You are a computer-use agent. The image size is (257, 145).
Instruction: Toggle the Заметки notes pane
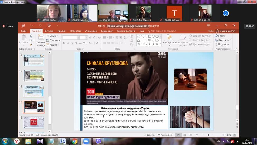[150, 135]
